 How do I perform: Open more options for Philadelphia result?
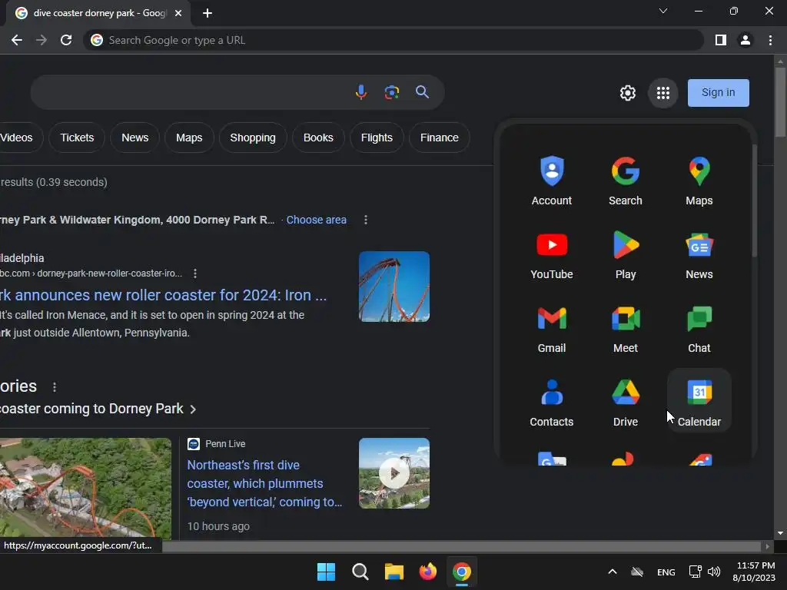[195, 273]
